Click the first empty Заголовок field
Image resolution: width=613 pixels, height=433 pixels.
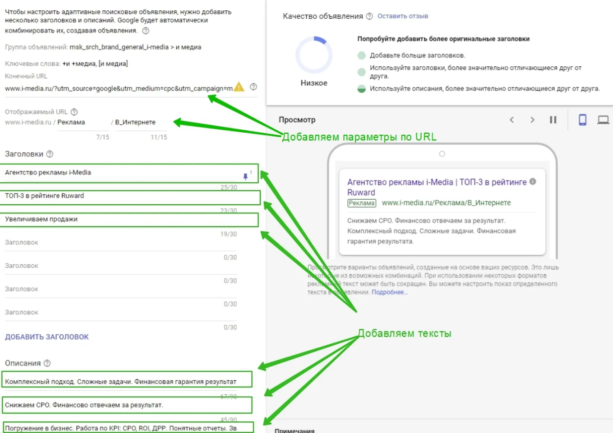point(121,243)
